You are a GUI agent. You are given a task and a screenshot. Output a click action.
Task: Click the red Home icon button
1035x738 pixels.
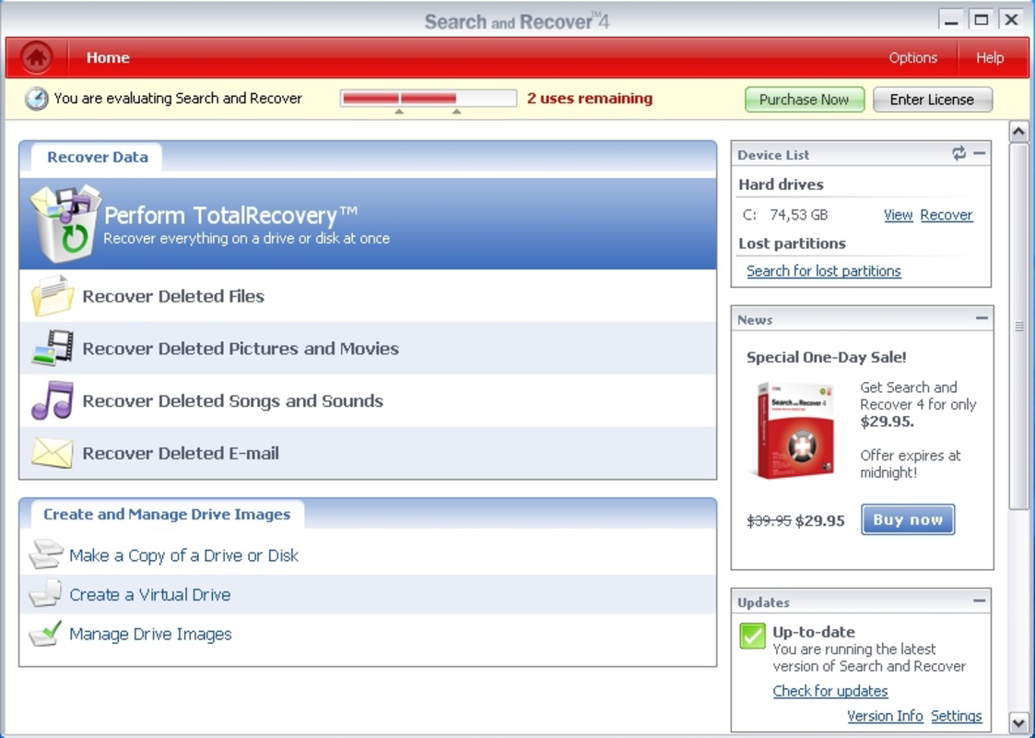[36, 57]
